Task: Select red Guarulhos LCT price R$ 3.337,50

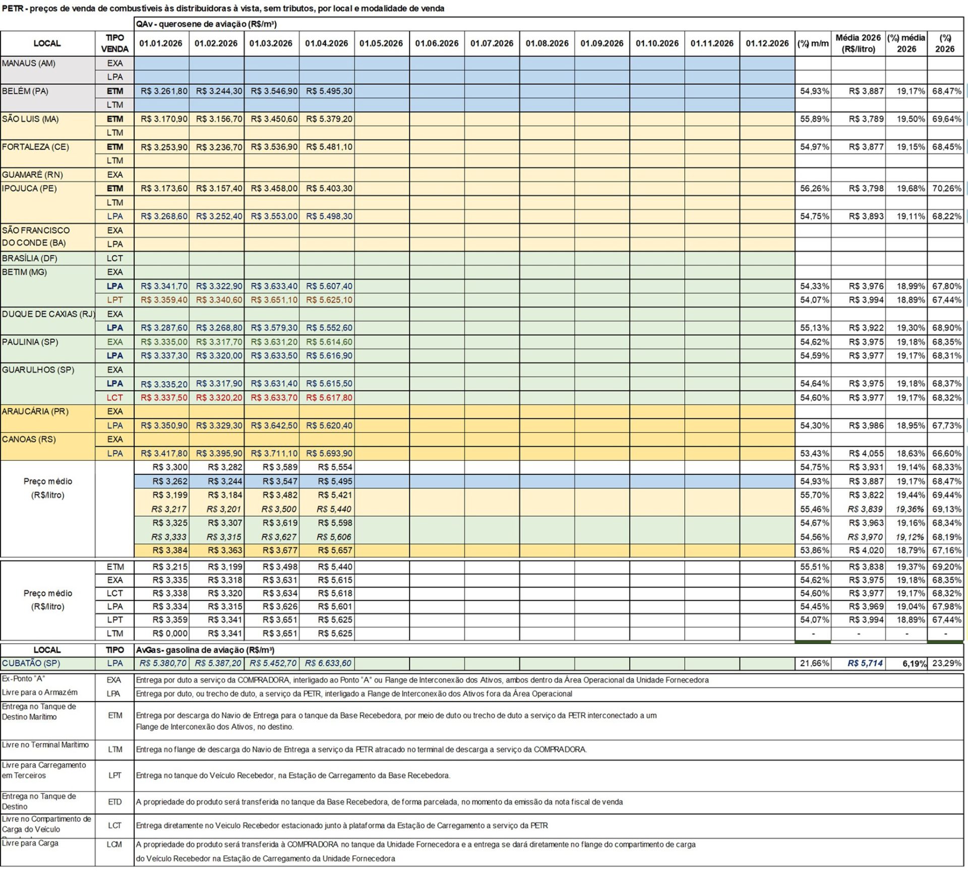Action: [164, 398]
